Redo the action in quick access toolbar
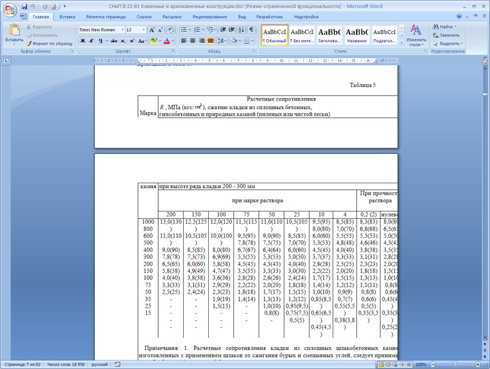 tap(45, 6)
